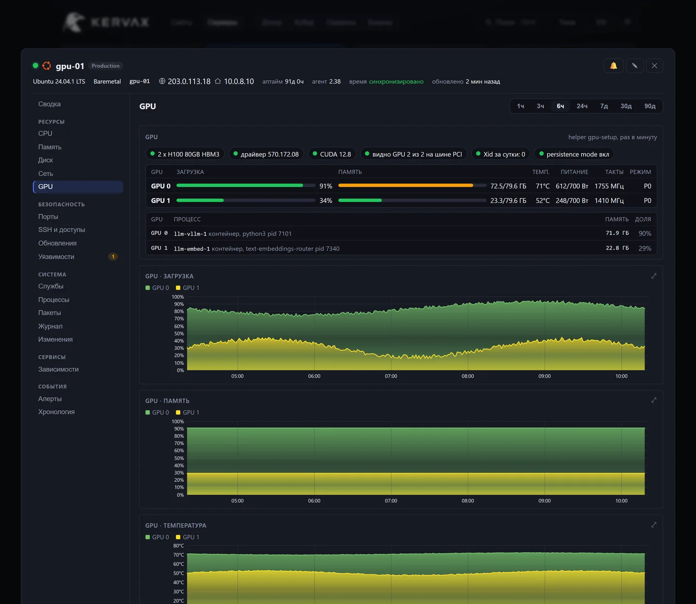This screenshot has width=696, height=604.
Task: Click the home icon beside 10.0.8.10
Action: tap(218, 81)
